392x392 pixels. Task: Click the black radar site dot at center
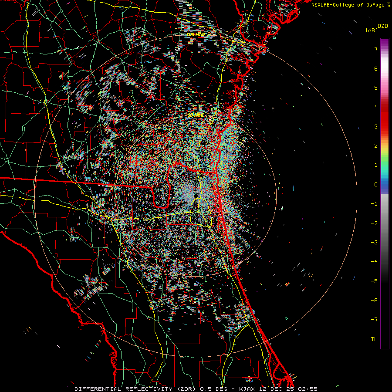[x=196, y=195]
